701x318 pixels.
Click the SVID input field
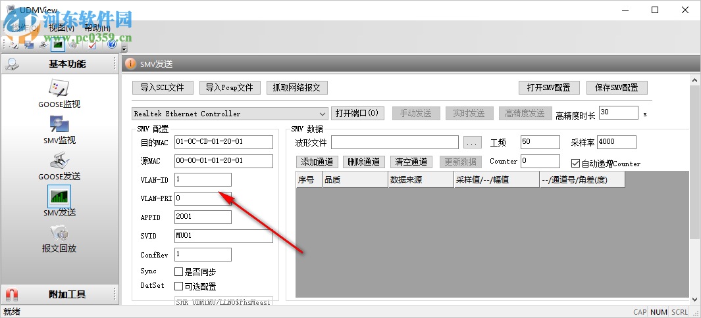(x=224, y=237)
